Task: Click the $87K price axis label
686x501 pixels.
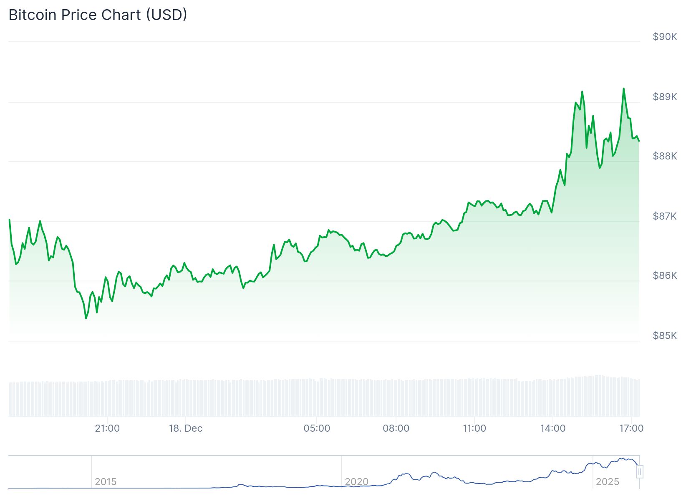Action: pyautogui.click(x=665, y=216)
